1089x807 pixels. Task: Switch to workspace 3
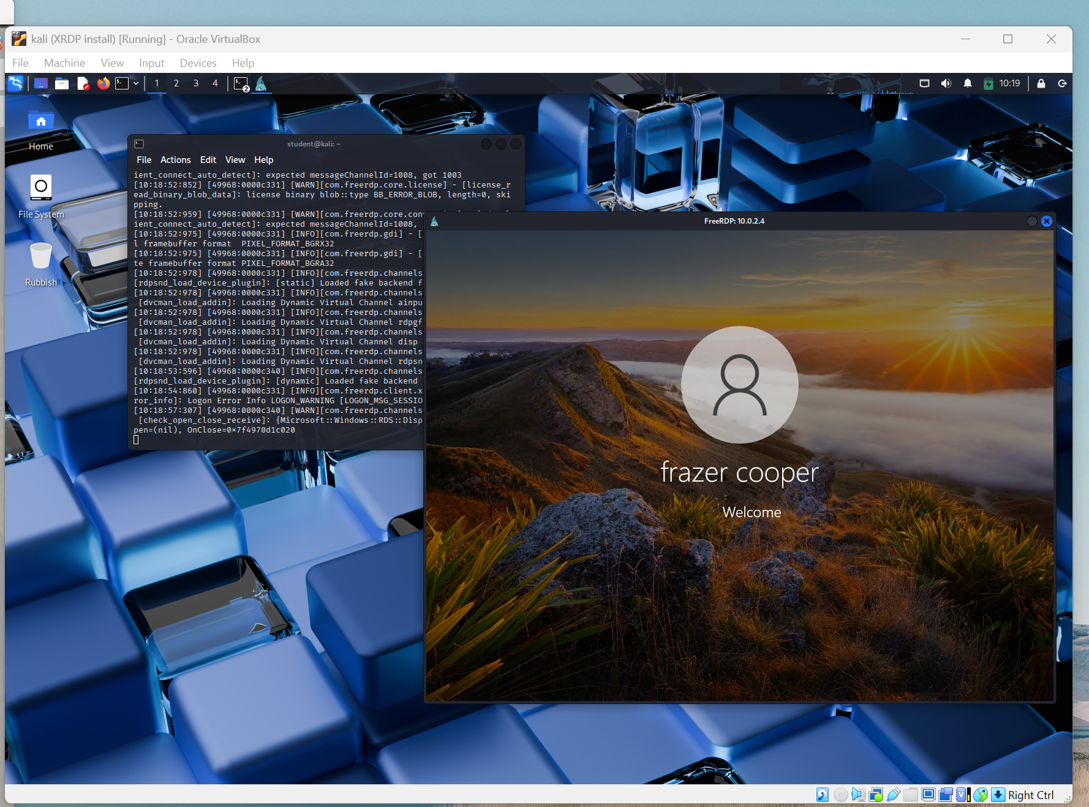196,83
